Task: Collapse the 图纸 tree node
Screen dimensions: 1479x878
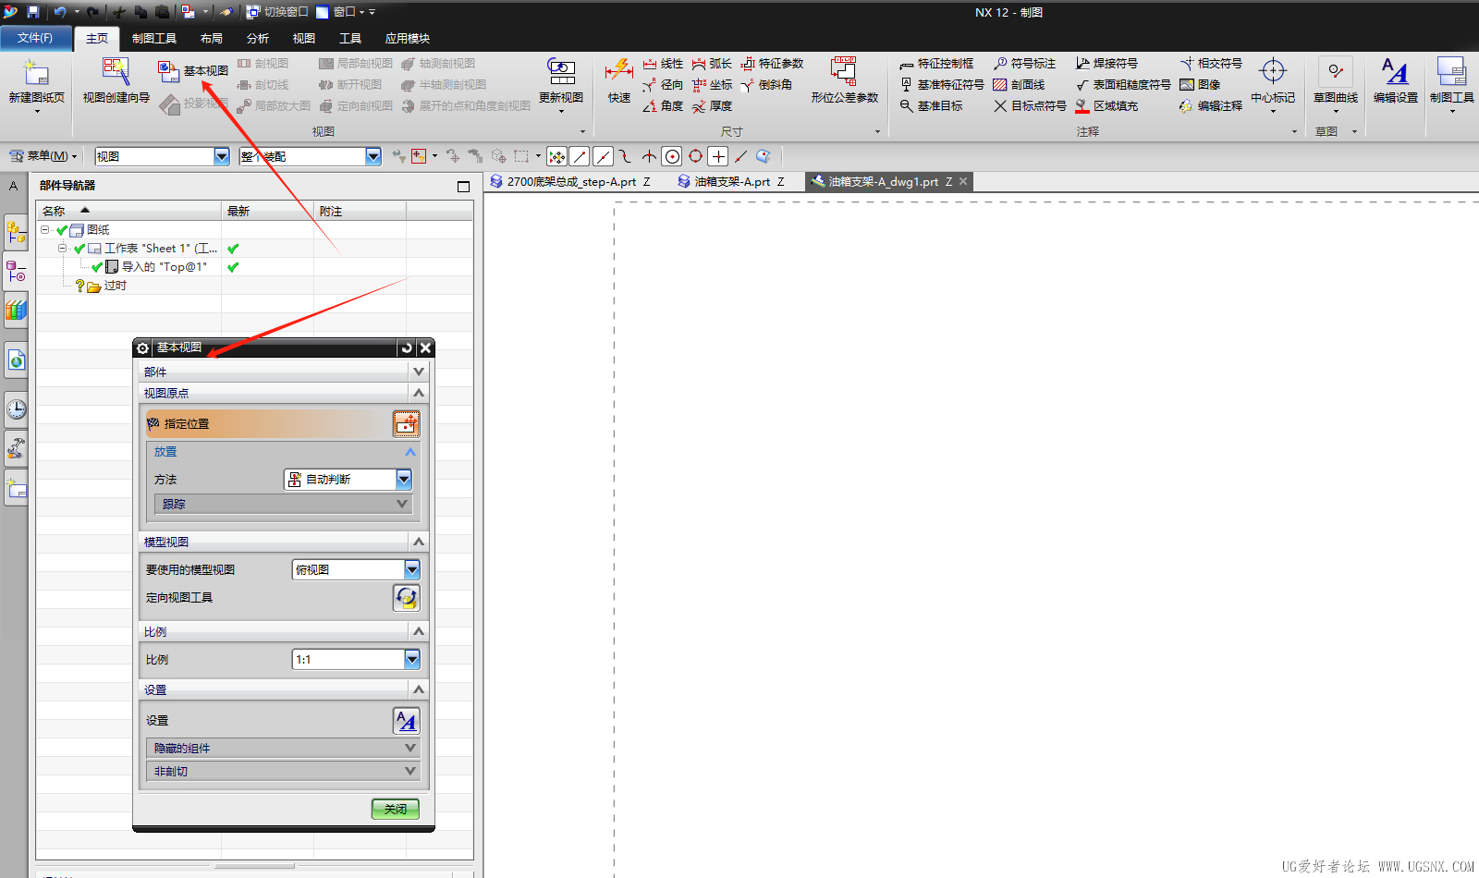Action: pos(44,230)
